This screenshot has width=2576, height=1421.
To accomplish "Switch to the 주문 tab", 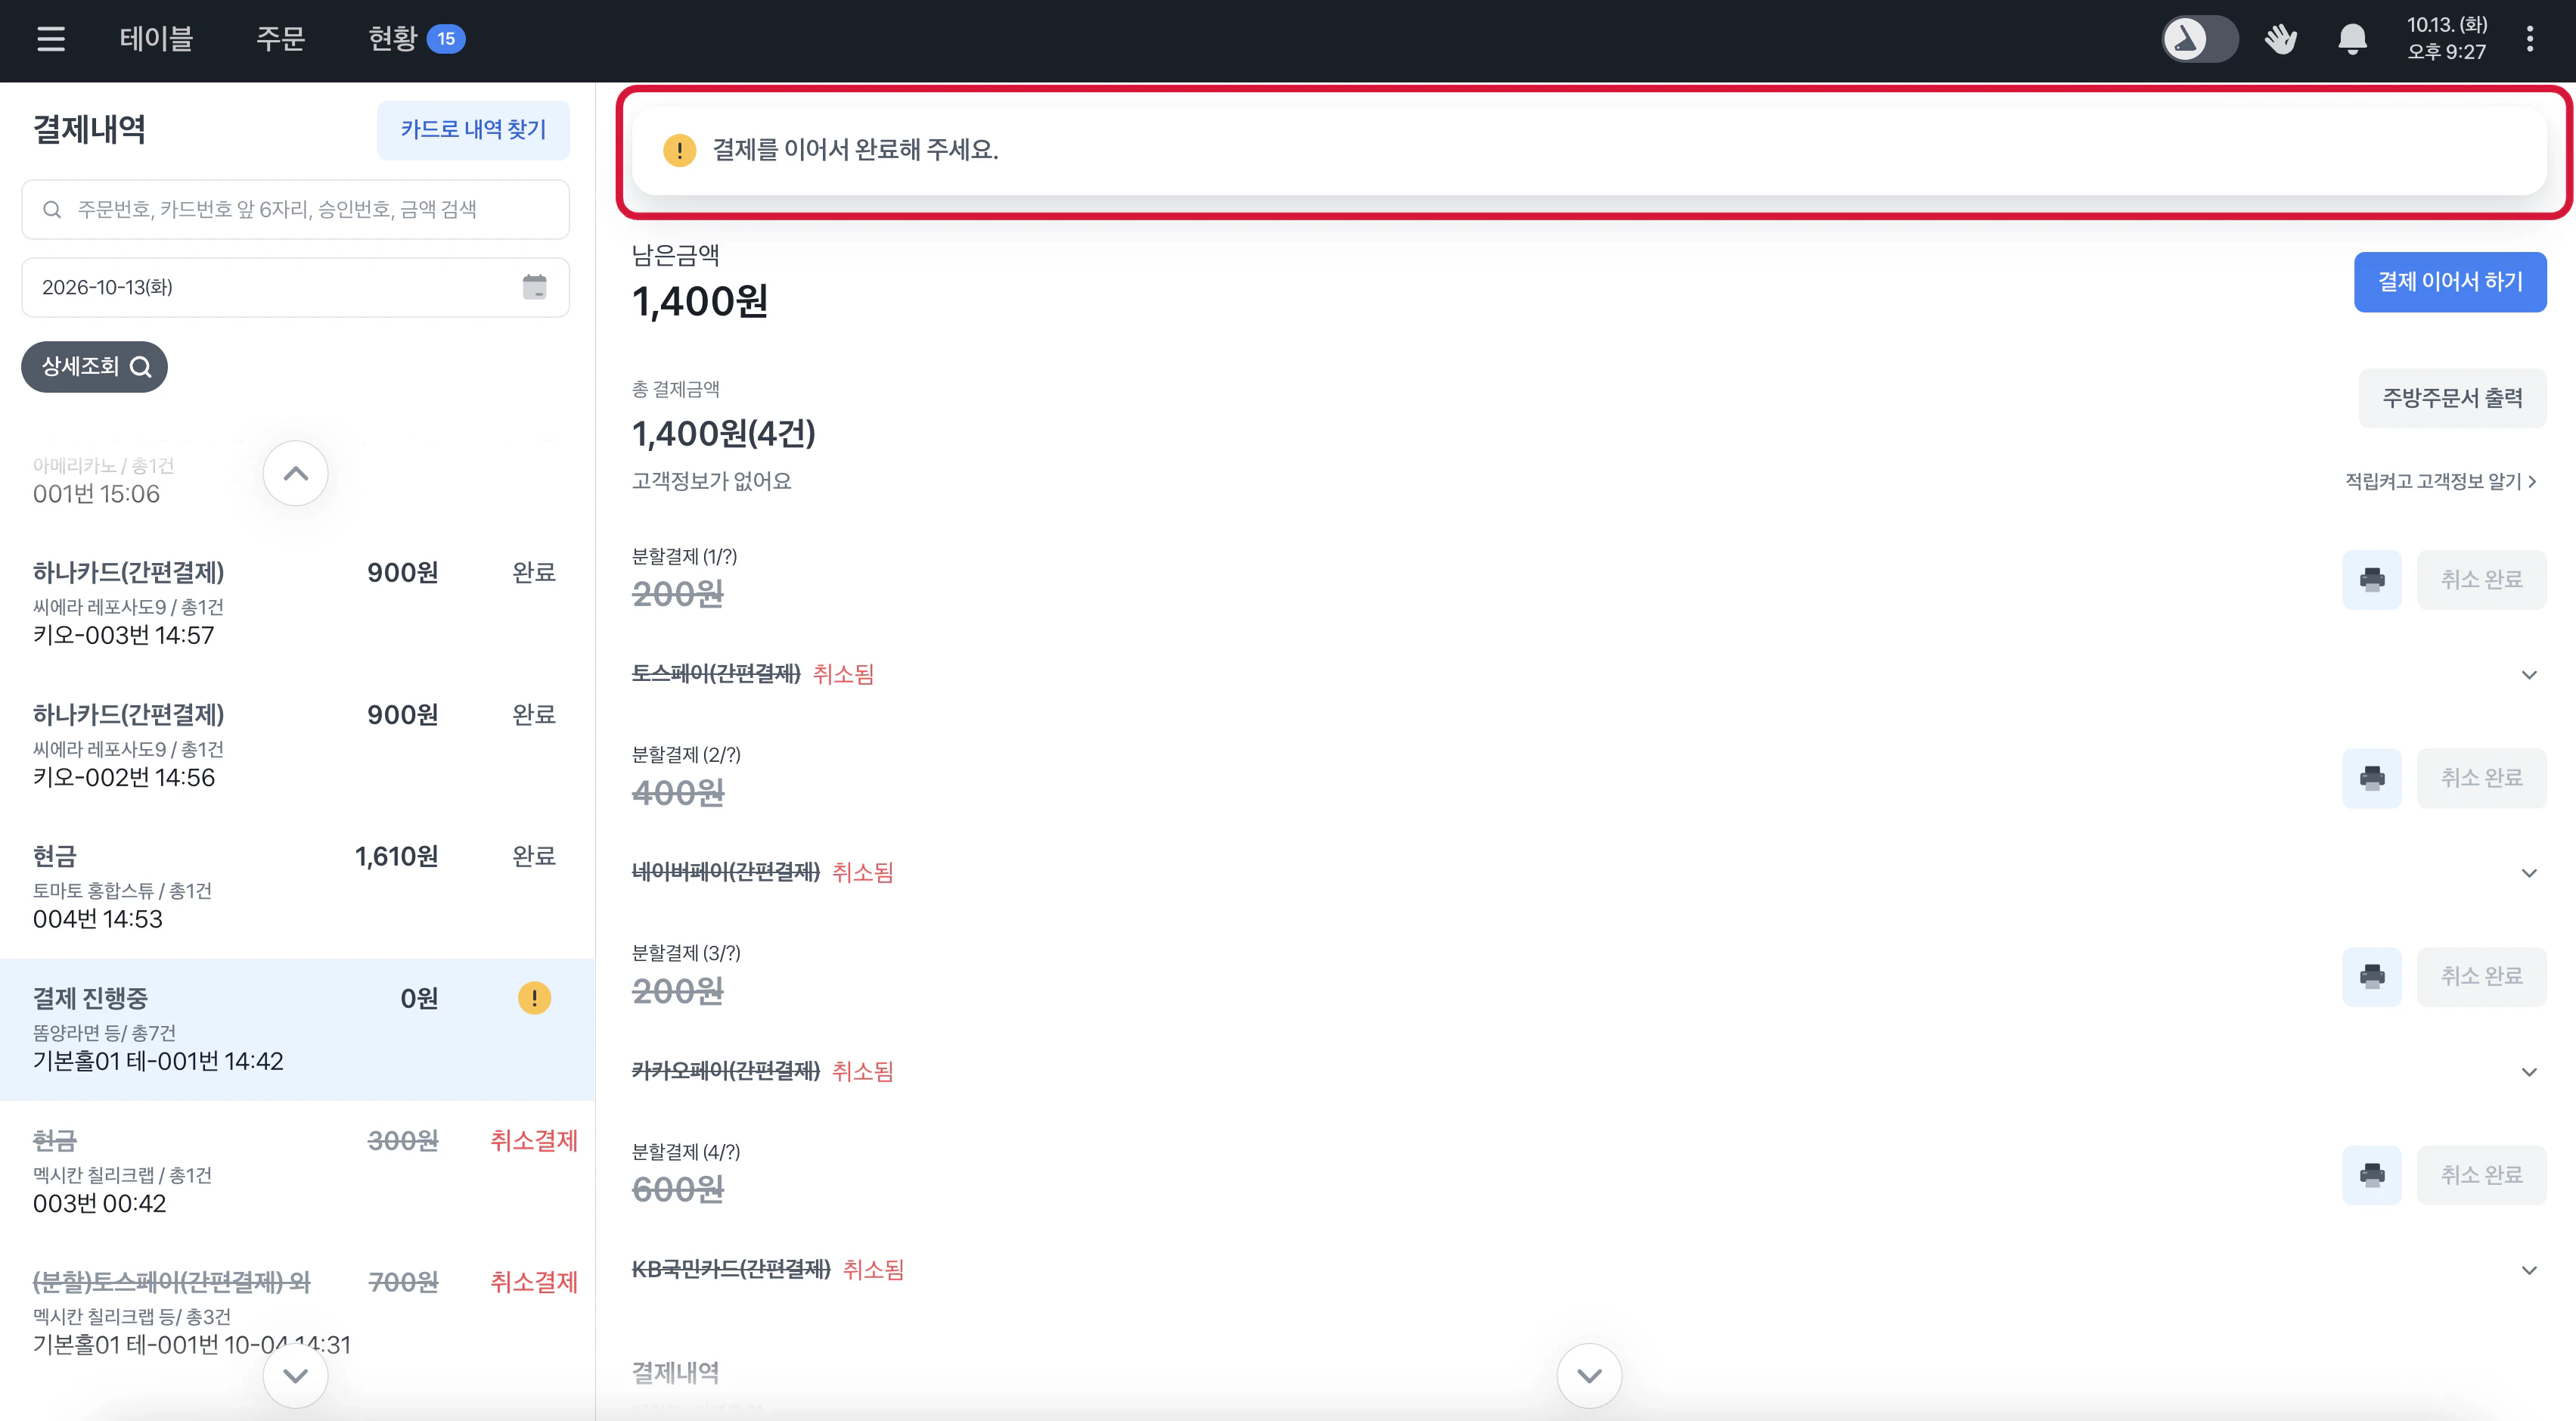I will point(281,39).
